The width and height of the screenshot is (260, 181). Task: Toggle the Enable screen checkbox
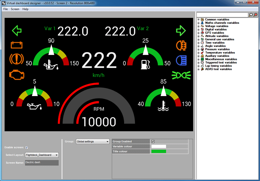pyautogui.click(x=27, y=147)
